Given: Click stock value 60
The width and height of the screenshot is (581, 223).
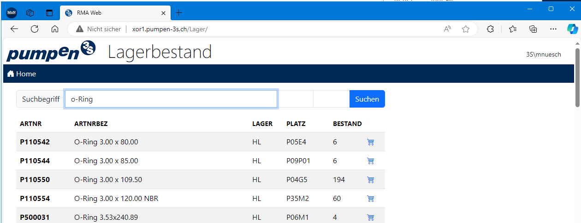Looking at the screenshot, I should click(x=337, y=199).
